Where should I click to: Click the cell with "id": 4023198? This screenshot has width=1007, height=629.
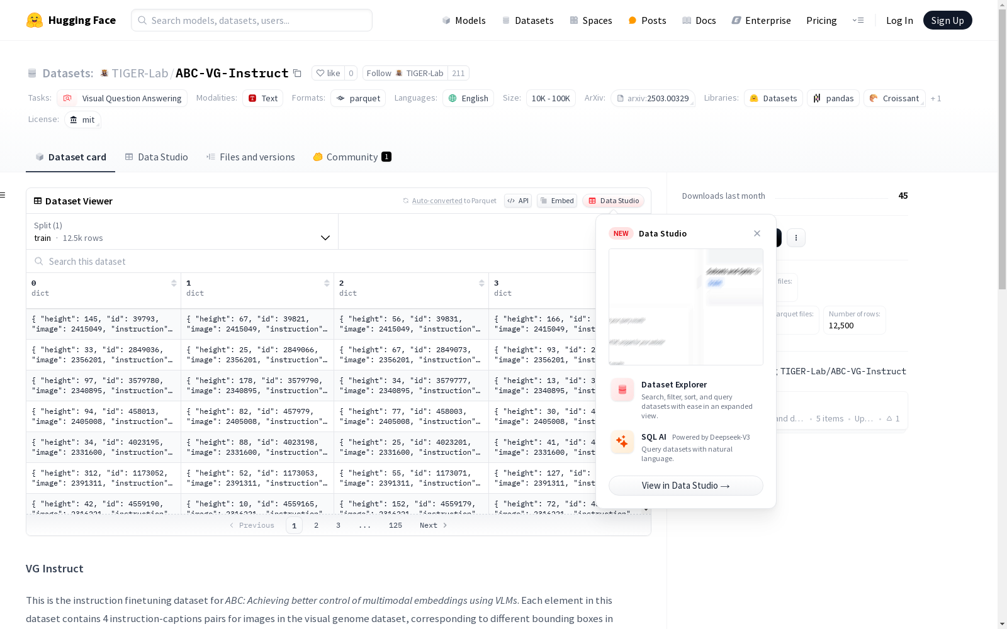[257, 447]
